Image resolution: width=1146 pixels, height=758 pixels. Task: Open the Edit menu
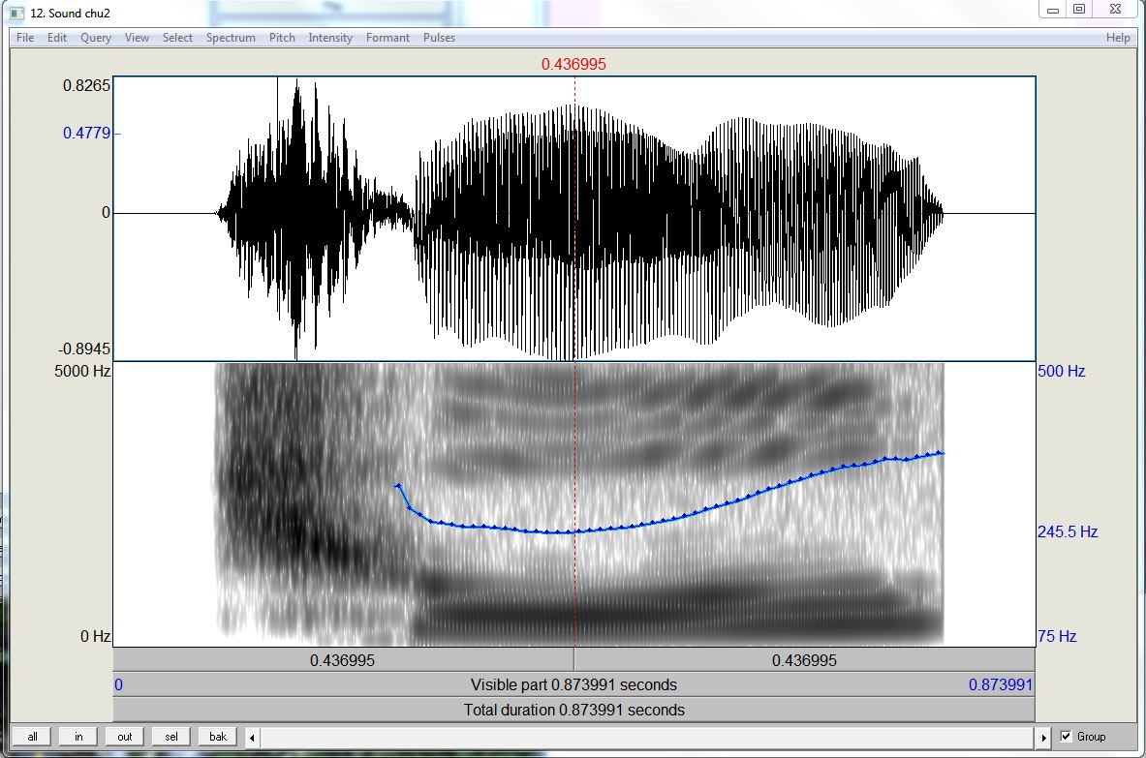[57, 37]
